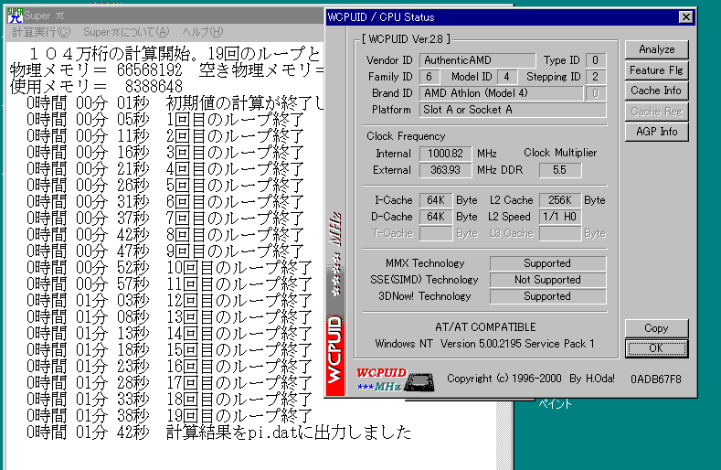Click the Type ID value 0

596,60
